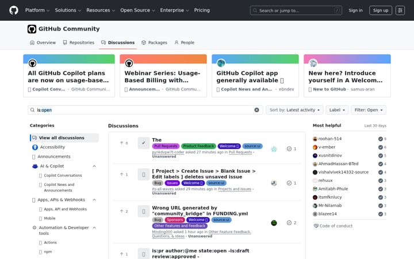Open the Projects and Issues category link
The height and width of the screenshot is (259, 414).
pyautogui.click(x=235, y=189)
